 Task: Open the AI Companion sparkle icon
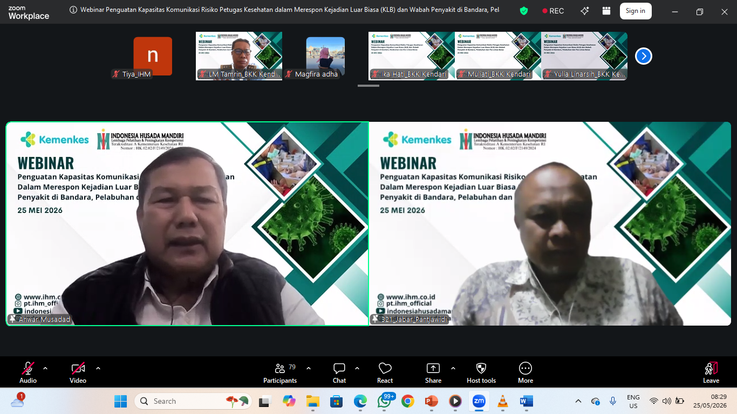pyautogui.click(x=585, y=11)
